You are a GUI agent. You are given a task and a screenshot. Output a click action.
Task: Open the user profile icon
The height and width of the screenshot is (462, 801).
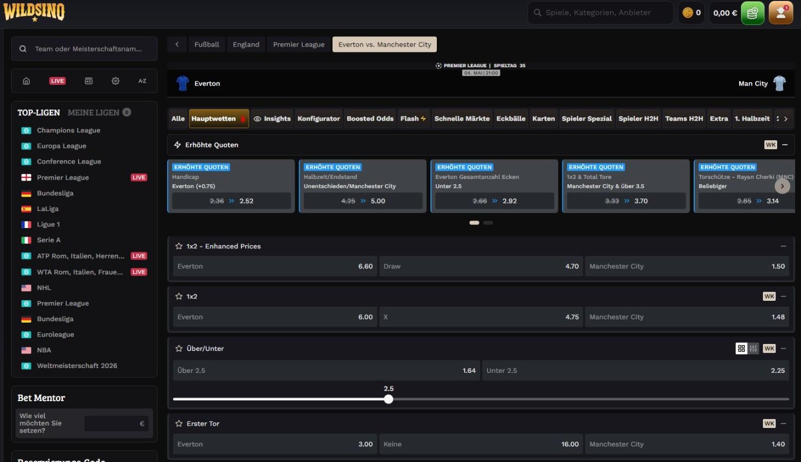[781, 13]
